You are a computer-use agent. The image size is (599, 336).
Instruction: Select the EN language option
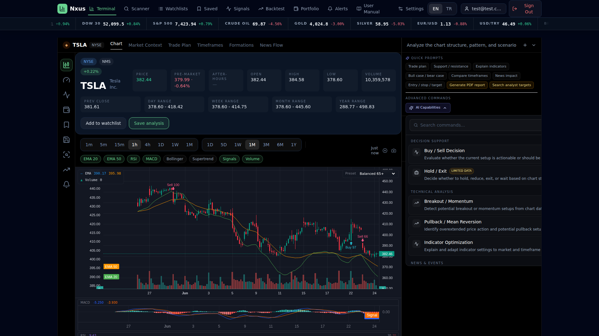(x=436, y=9)
